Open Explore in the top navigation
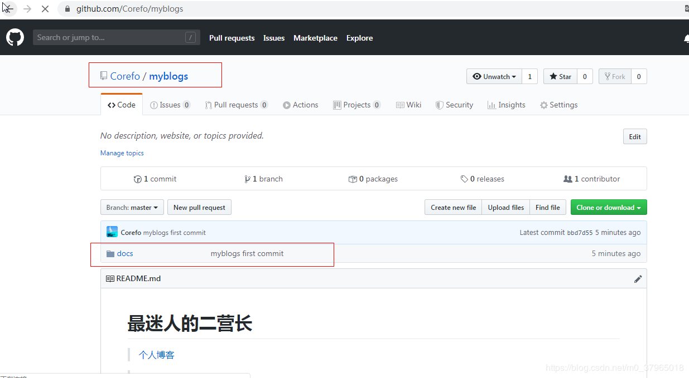689x378 pixels. point(359,38)
